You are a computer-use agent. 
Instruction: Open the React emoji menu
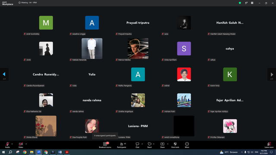pyautogui.click(x=150, y=145)
